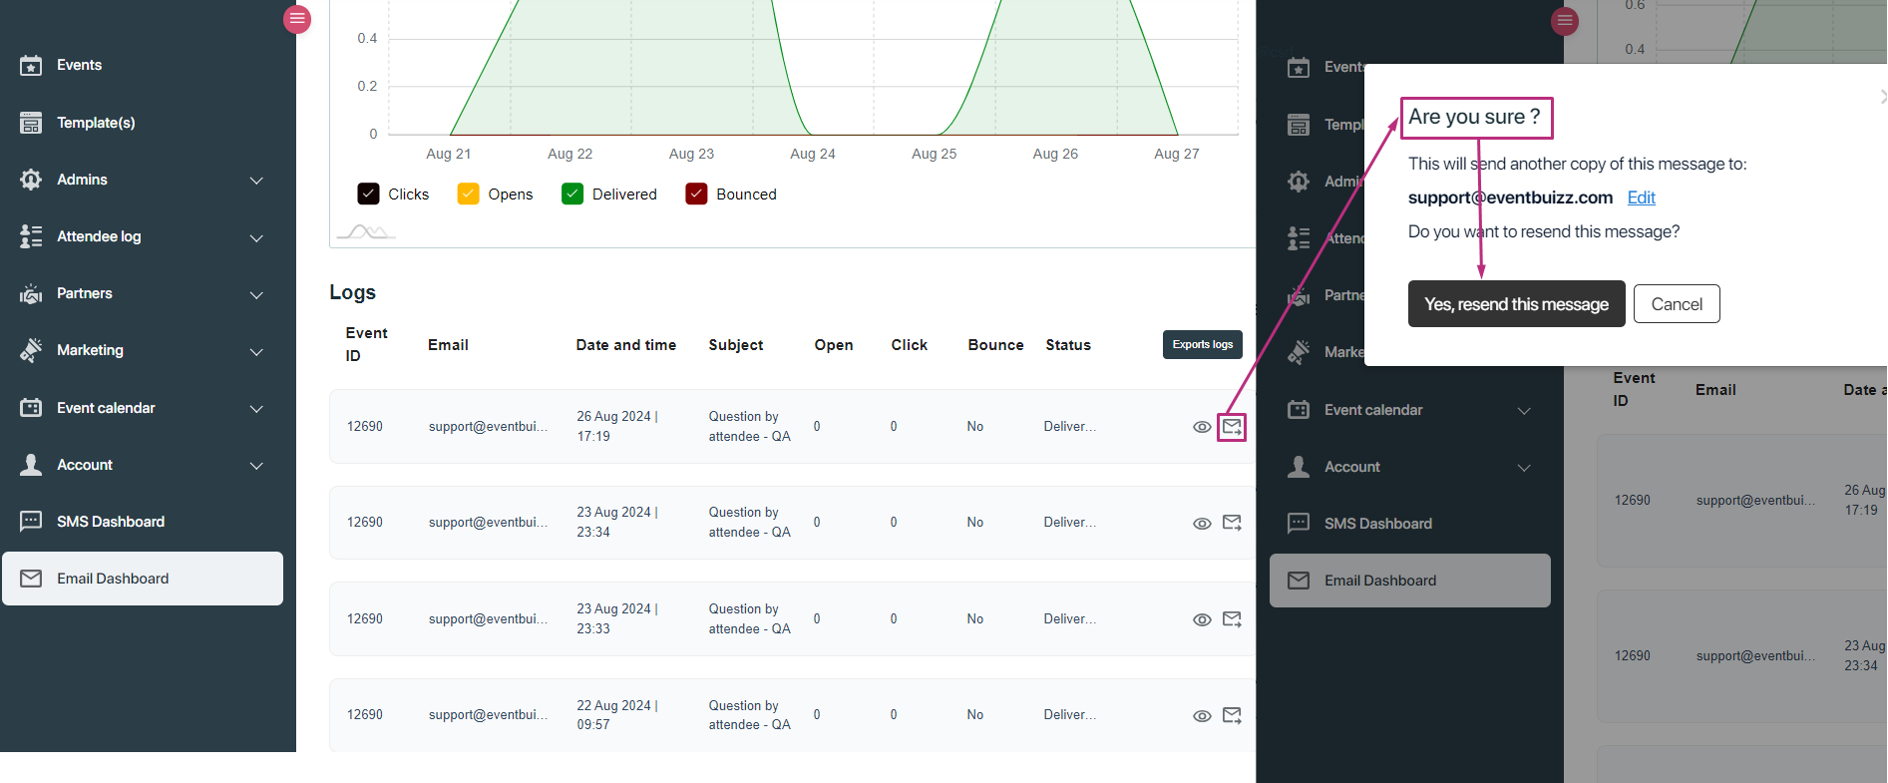Image resolution: width=1888 pixels, height=783 pixels.
Task: Click Yes, resend this message button
Action: (1517, 304)
